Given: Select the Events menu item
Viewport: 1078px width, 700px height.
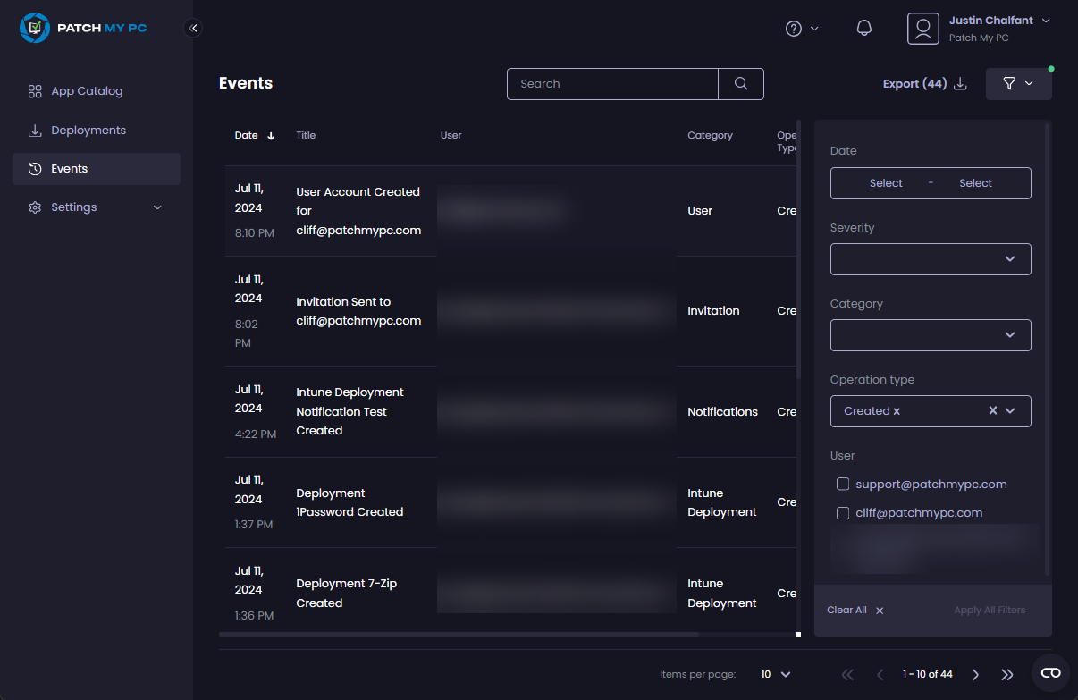Looking at the screenshot, I should (x=71, y=168).
